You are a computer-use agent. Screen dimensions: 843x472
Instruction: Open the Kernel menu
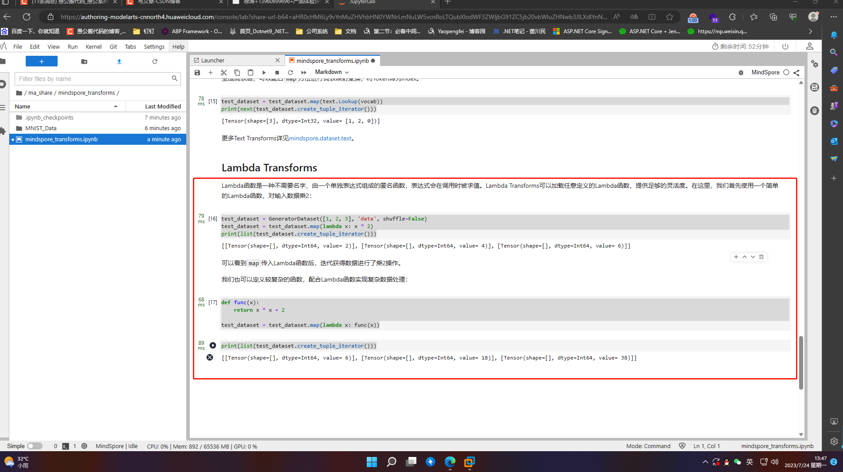[x=94, y=46]
